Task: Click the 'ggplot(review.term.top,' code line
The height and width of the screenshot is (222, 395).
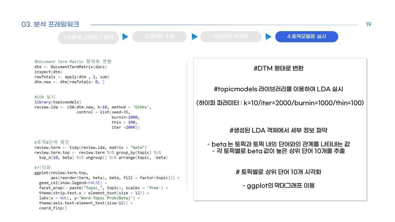Action: coord(61,173)
